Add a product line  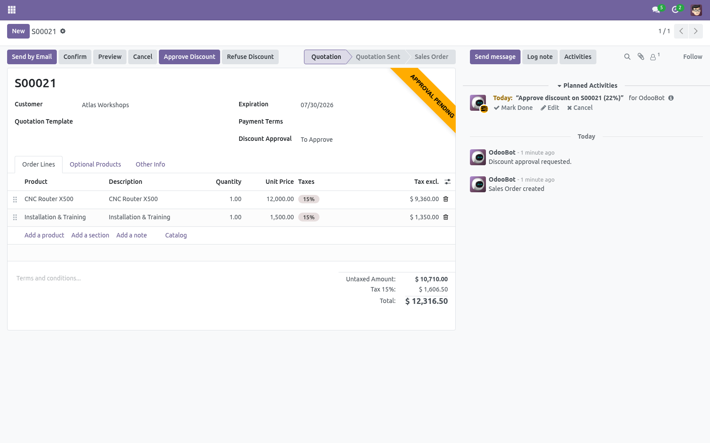(44, 235)
